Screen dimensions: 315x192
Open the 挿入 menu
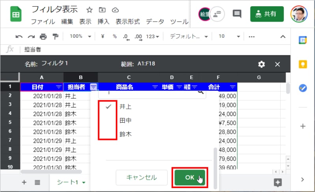pyautogui.click(x=104, y=22)
